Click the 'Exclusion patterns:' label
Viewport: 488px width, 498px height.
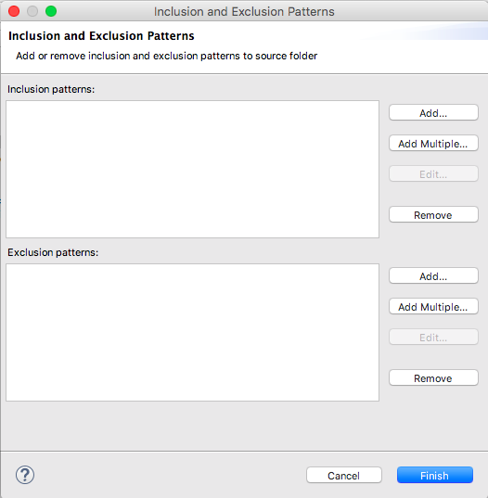point(53,252)
